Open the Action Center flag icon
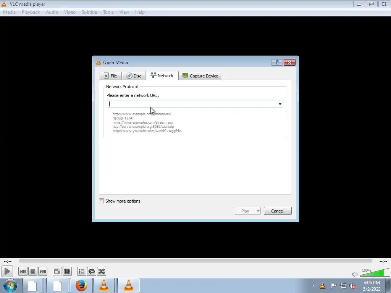Screen dimensions: 391x293 click(334, 286)
